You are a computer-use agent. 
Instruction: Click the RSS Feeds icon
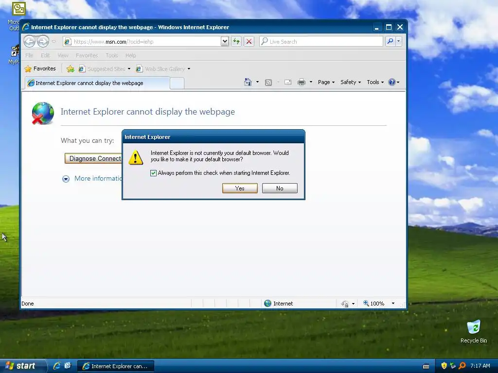point(268,83)
